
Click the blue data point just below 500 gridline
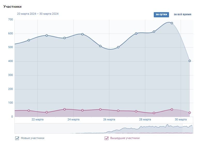[x=118, y=47]
